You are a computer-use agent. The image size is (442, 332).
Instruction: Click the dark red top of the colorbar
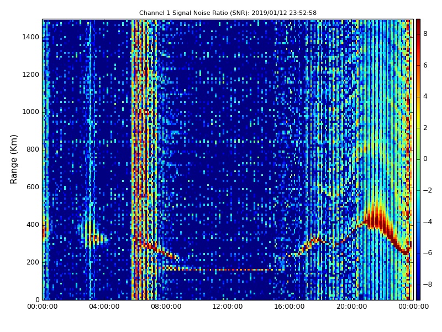click(x=418, y=23)
